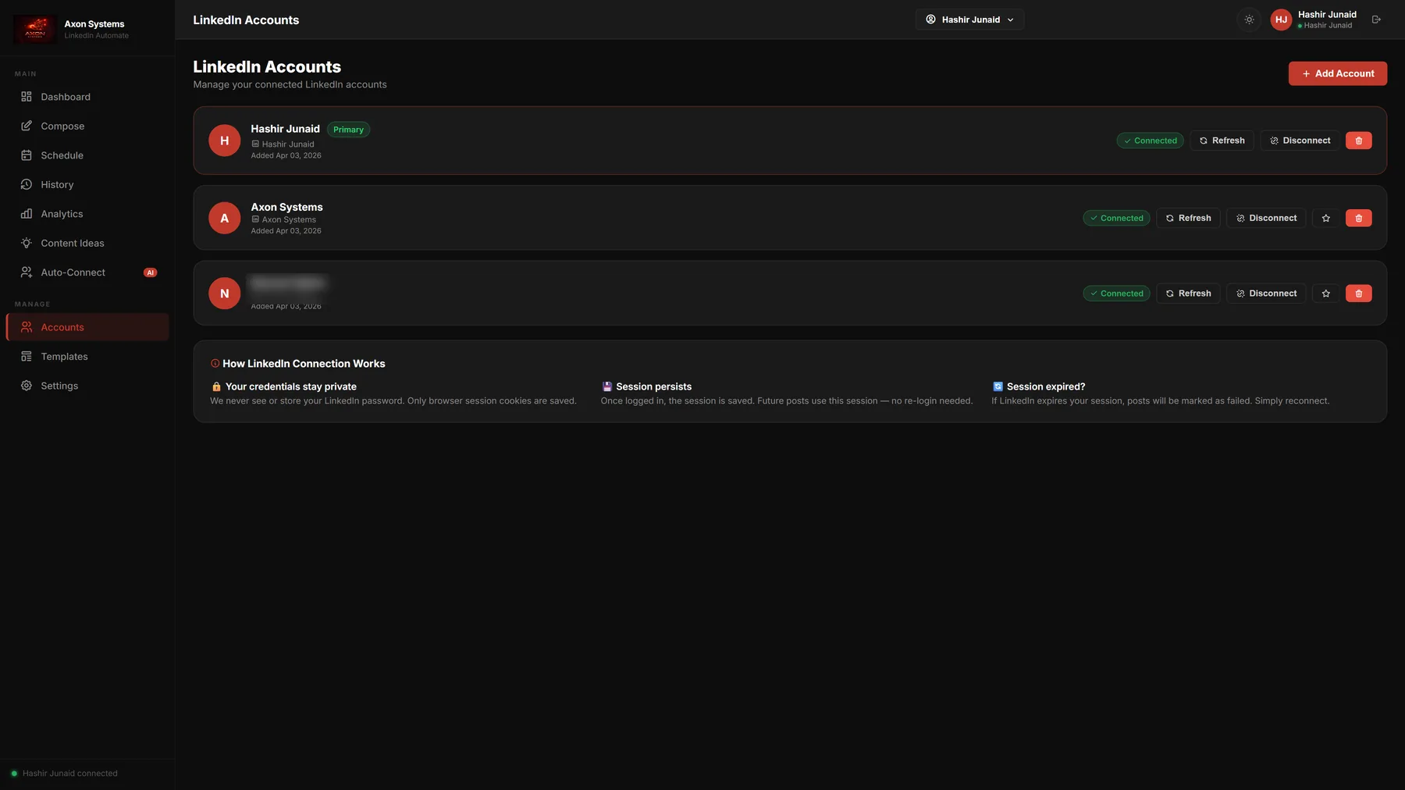Toggle the light/dark theme sun icon

tap(1249, 20)
